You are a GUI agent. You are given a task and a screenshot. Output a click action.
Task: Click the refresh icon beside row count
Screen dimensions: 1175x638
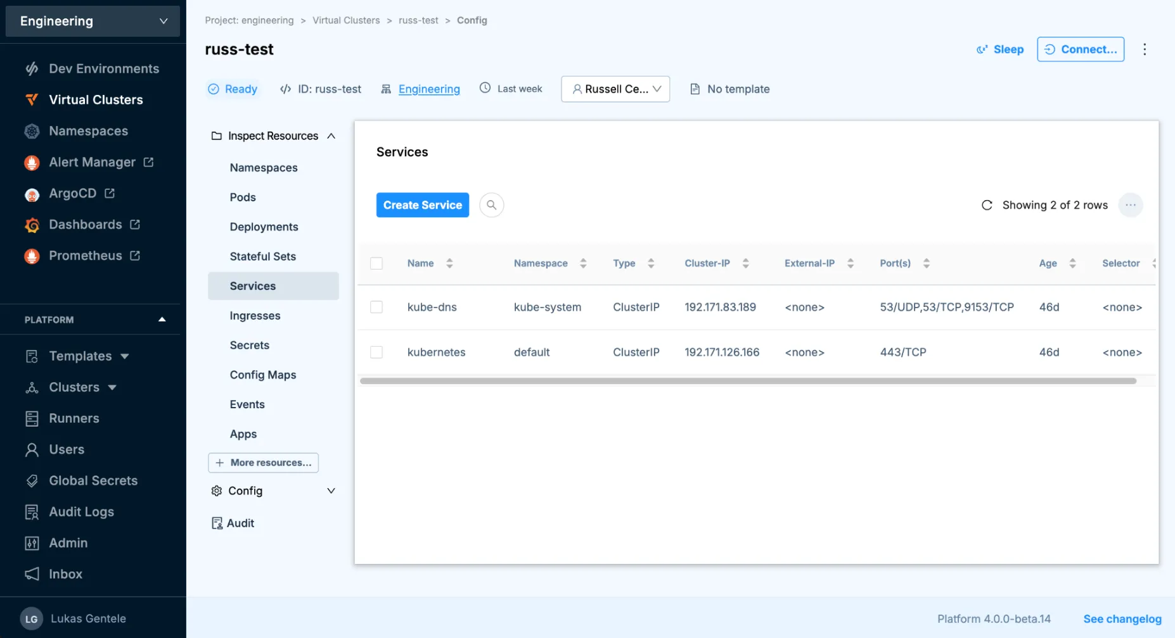point(987,205)
